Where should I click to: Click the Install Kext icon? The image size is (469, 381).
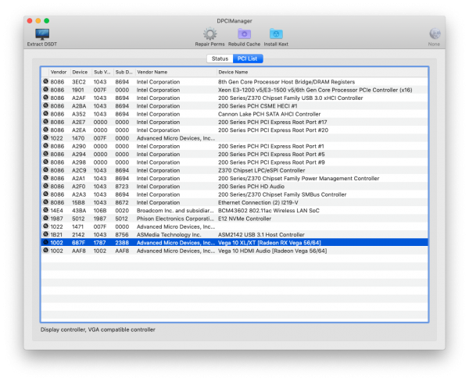pos(276,34)
